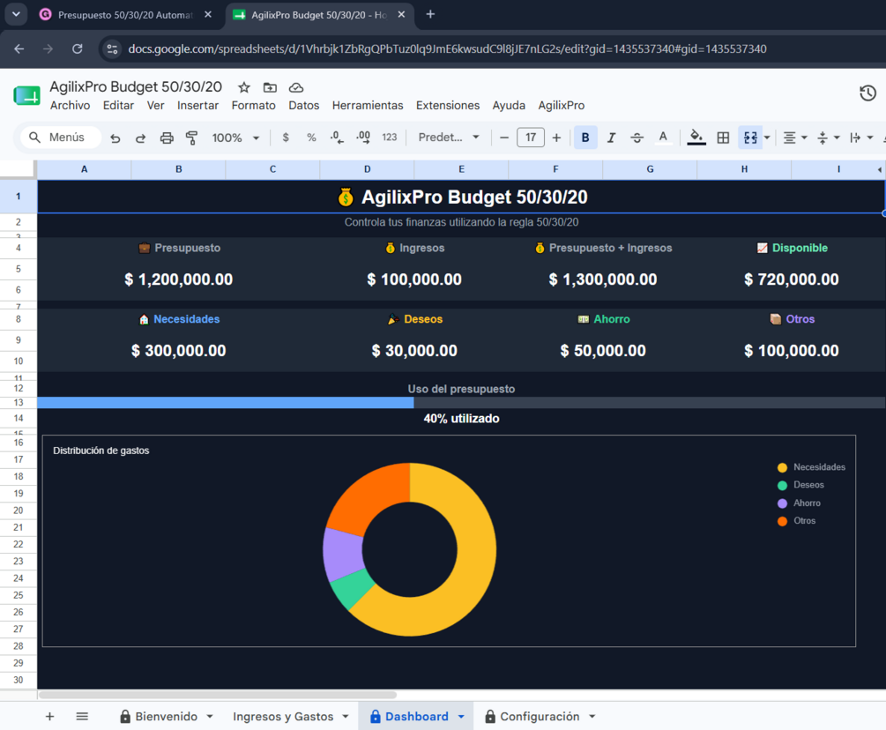Open Dashboard tab options arrow
This screenshot has height=730, width=886.
point(461,717)
